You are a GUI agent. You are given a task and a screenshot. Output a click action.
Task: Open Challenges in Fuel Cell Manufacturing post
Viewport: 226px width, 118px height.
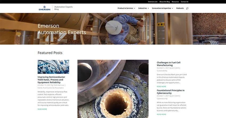[169, 64]
